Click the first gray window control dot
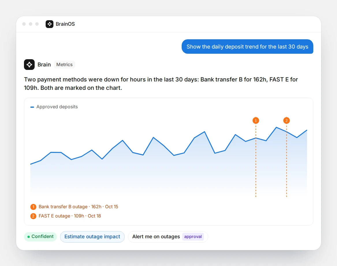 24,24
